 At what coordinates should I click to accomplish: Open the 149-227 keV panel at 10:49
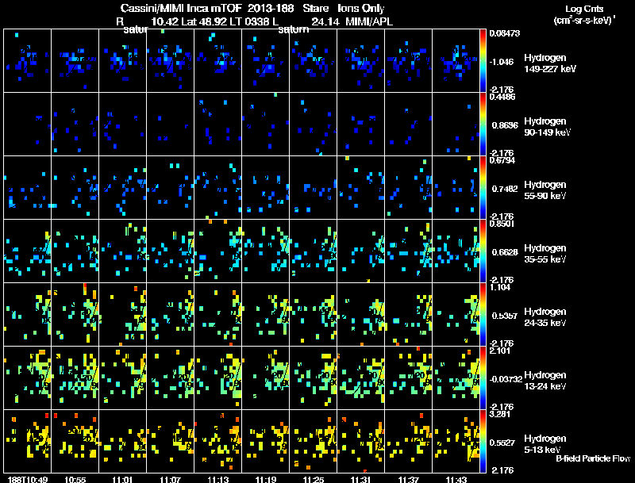coord(28,61)
